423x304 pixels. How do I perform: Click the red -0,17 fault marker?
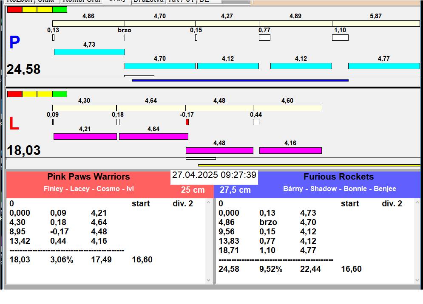coord(187,122)
